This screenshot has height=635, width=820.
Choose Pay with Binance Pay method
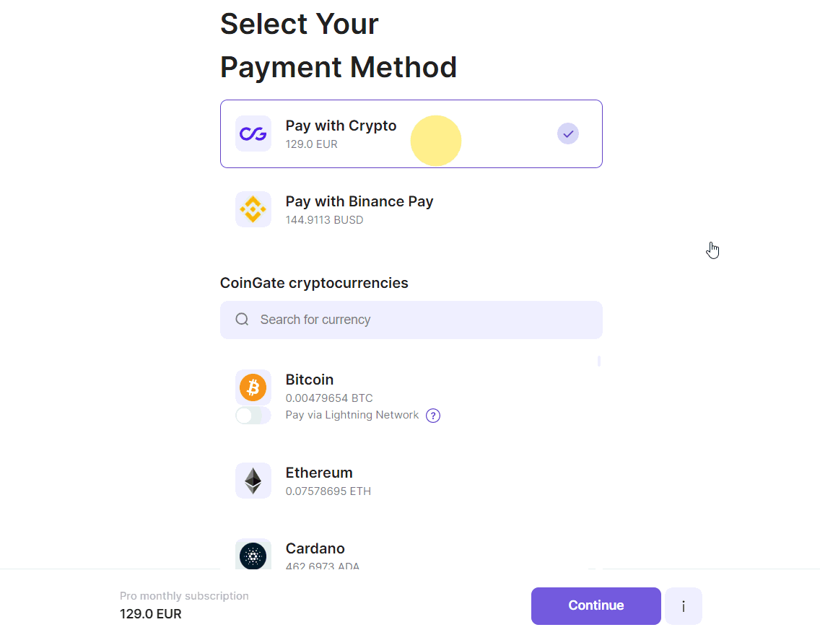click(359, 201)
